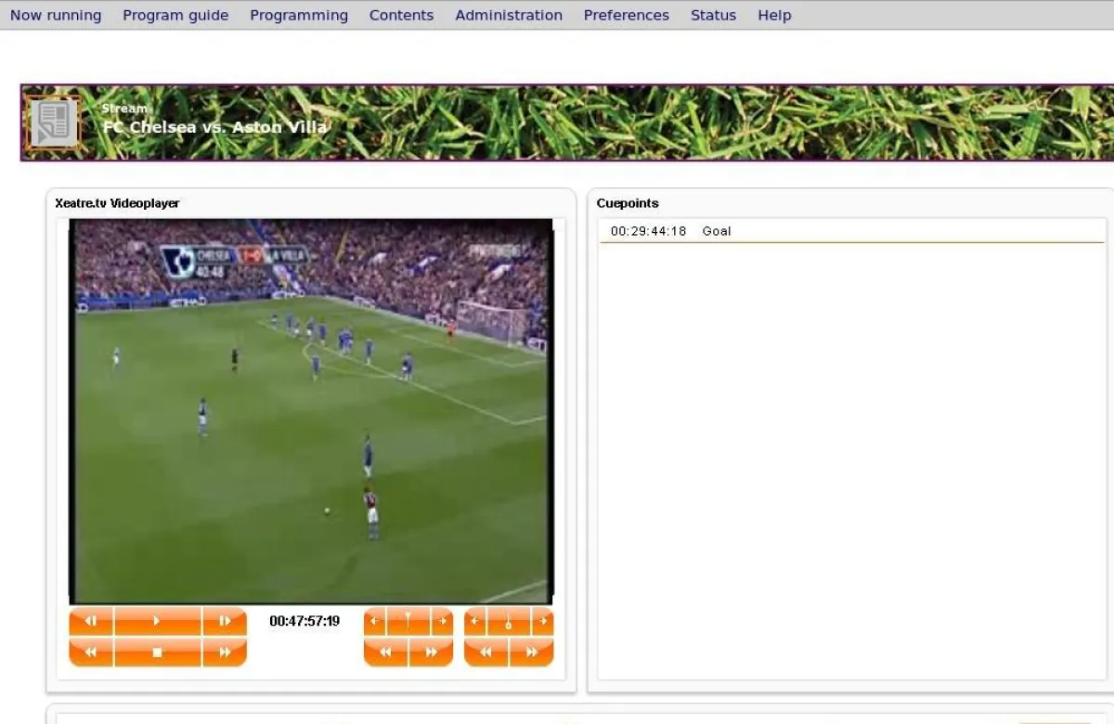The height and width of the screenshot is (724, 1114).
Task: Play the video stream
Action: [157, 621]
